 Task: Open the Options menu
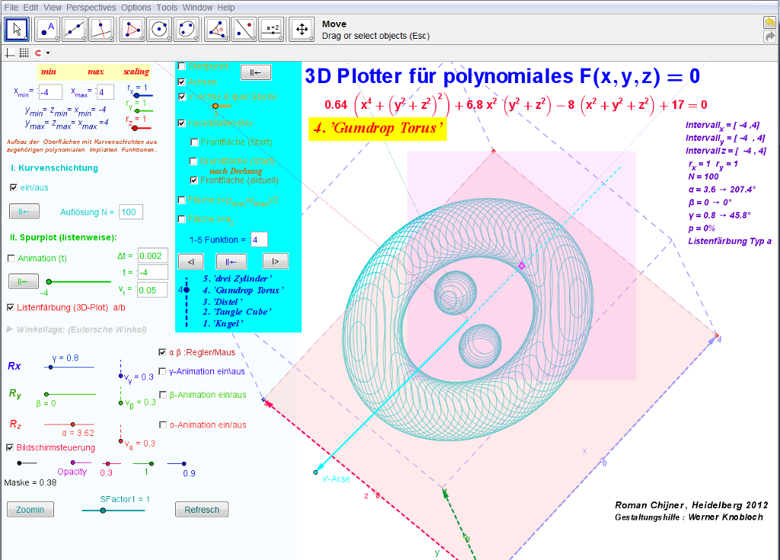(136, 7)
